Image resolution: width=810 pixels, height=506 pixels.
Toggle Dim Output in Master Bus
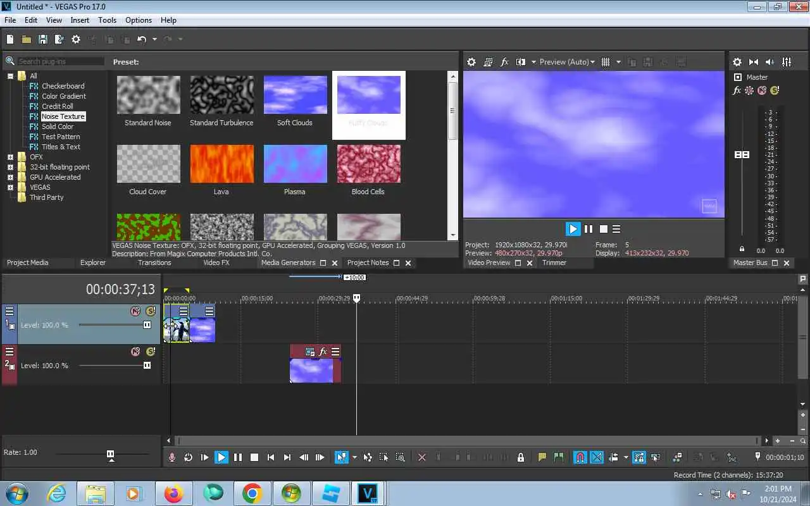pos(769,62)
